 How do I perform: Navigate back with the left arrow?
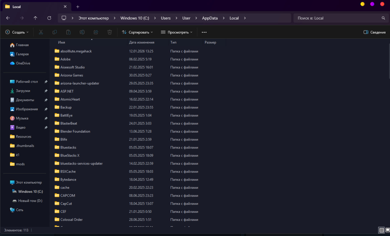coord(8,18)
